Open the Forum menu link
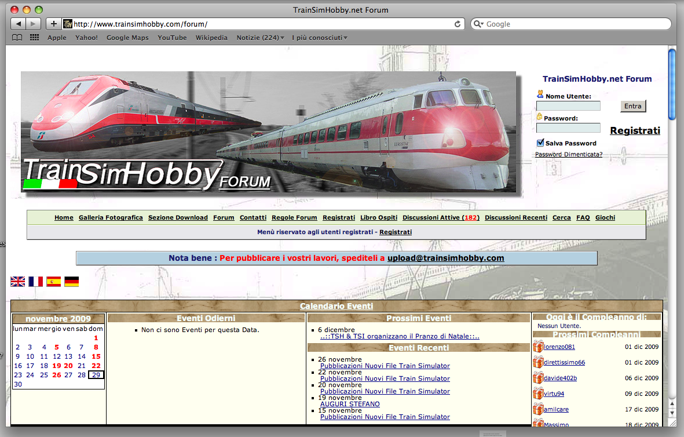This screenshot has height=437, width=684. click(224, 217)
